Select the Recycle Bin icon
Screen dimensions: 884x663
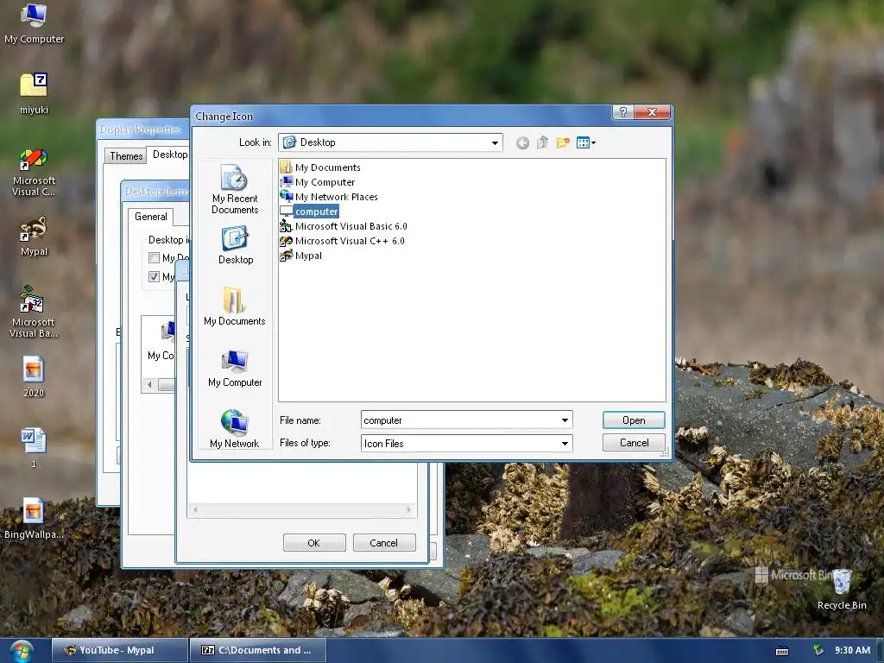pyautogui.click(x=842, y=589)
